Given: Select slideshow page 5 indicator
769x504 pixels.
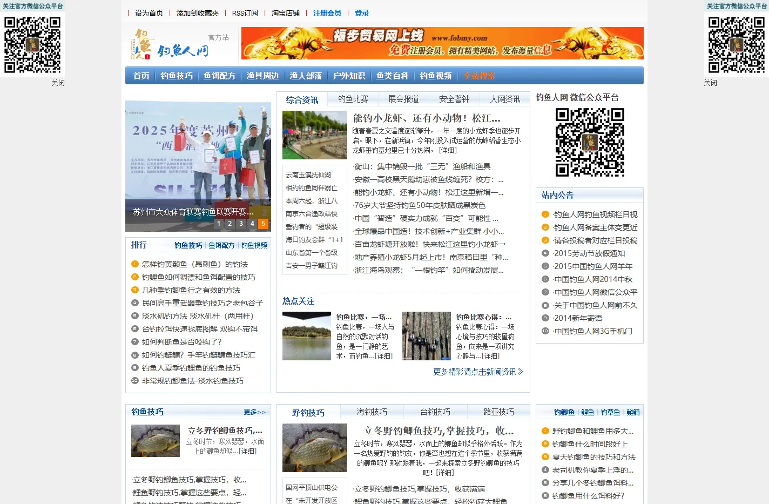Looking at the screenshot, I should (263, 223).
